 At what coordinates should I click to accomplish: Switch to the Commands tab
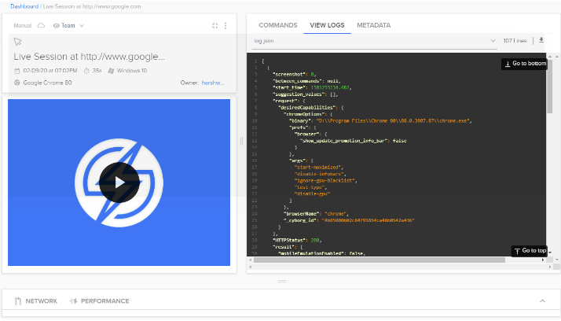point(278,25)
